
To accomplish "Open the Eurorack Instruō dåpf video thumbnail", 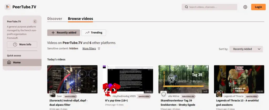I will point(73,79).
